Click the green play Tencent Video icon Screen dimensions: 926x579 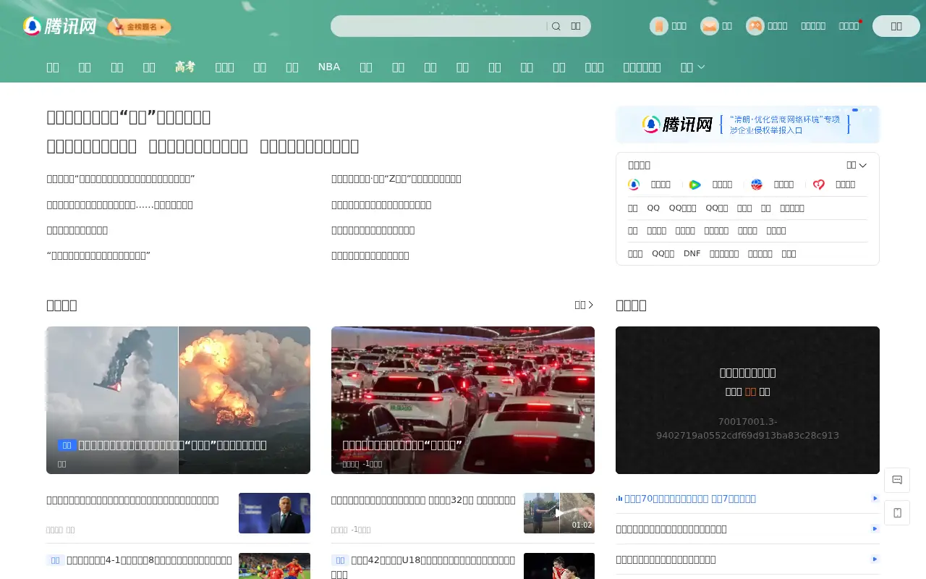pos(694,185)
